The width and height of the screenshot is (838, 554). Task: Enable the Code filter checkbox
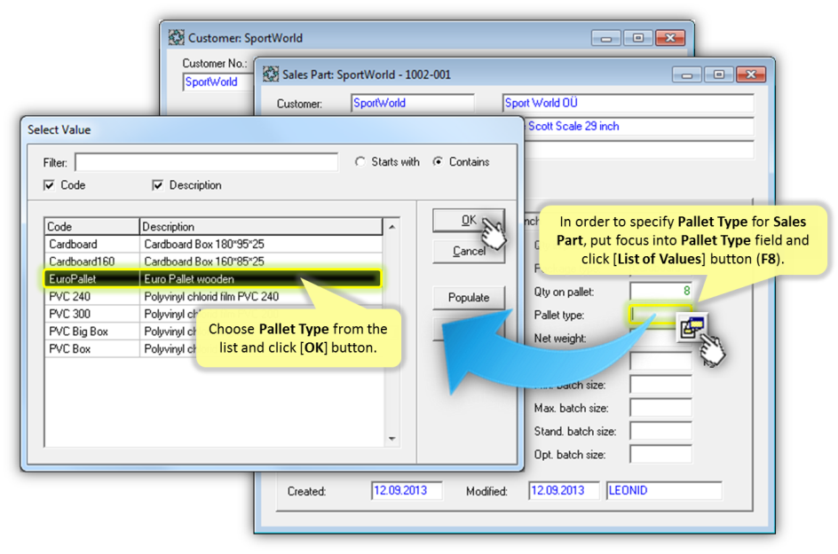[49, 185]
